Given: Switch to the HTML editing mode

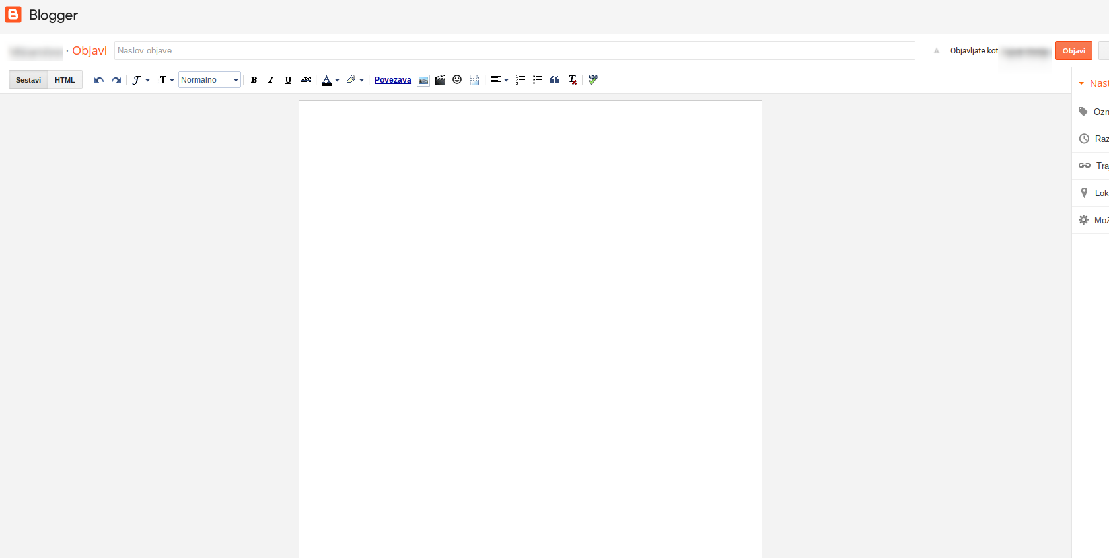Looking at the screenshot, I should pyautogui.click(x=65, y=80).
